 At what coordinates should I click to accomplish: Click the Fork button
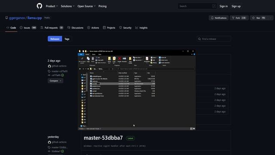[239, 18]
